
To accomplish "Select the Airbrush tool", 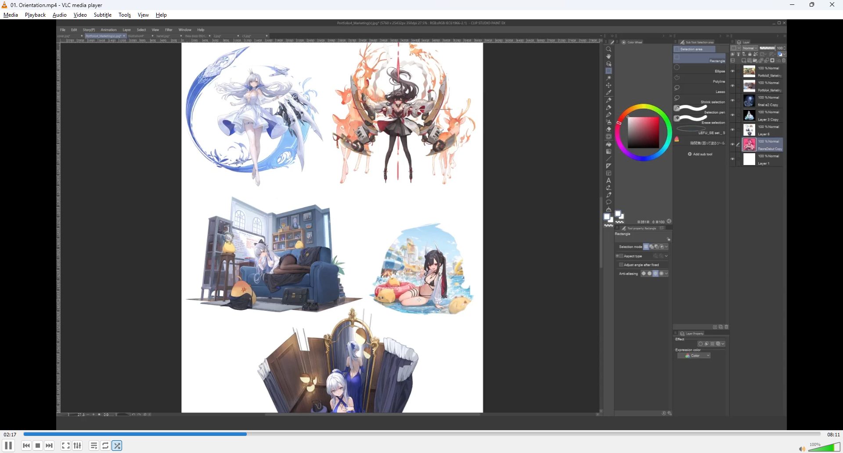I will tap(609, 122).
